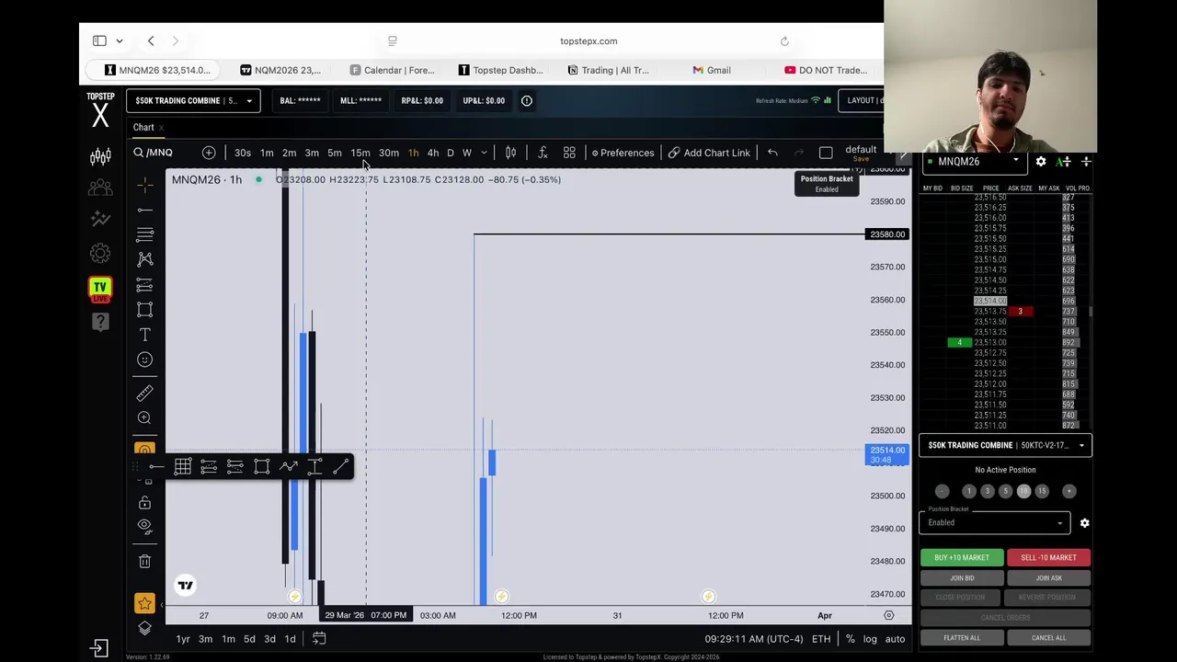Delete drawings with trash icon
The width and height of the screenshot is (1177, 662).
pos(144,561)
